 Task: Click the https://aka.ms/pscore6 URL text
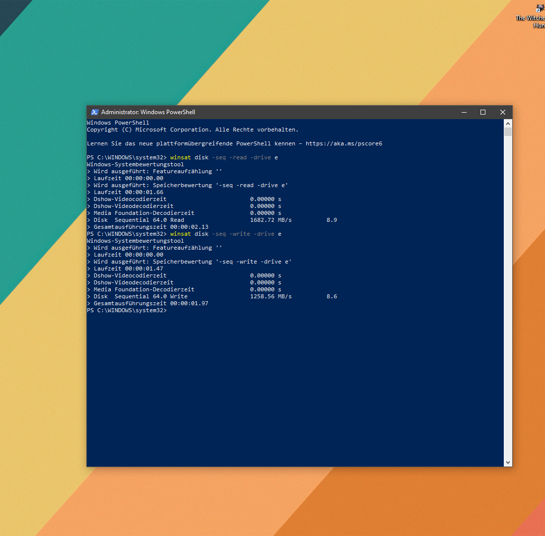click(344, 143)
